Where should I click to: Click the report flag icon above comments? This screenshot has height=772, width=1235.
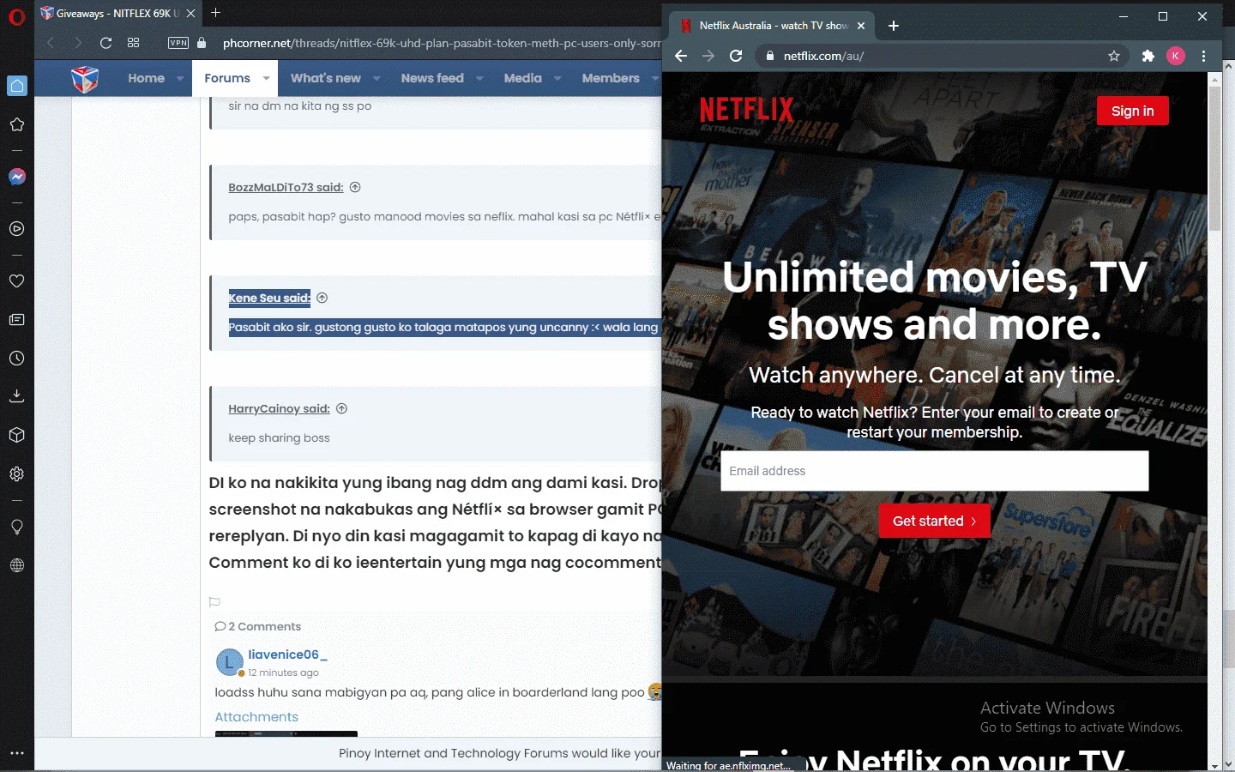click(x=214, y=602)
